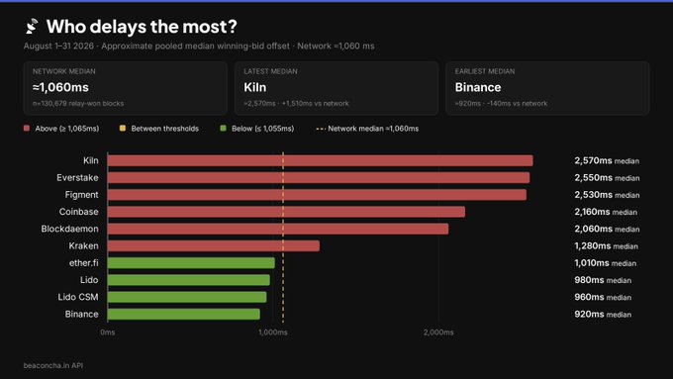
Task: Click the '2,550ms median' value
Action: pos(607,178)
